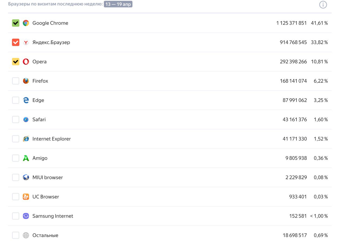Tick the MIUI browser checkbox
Viewport: 344px width, 244px height.
pos(16,177)
